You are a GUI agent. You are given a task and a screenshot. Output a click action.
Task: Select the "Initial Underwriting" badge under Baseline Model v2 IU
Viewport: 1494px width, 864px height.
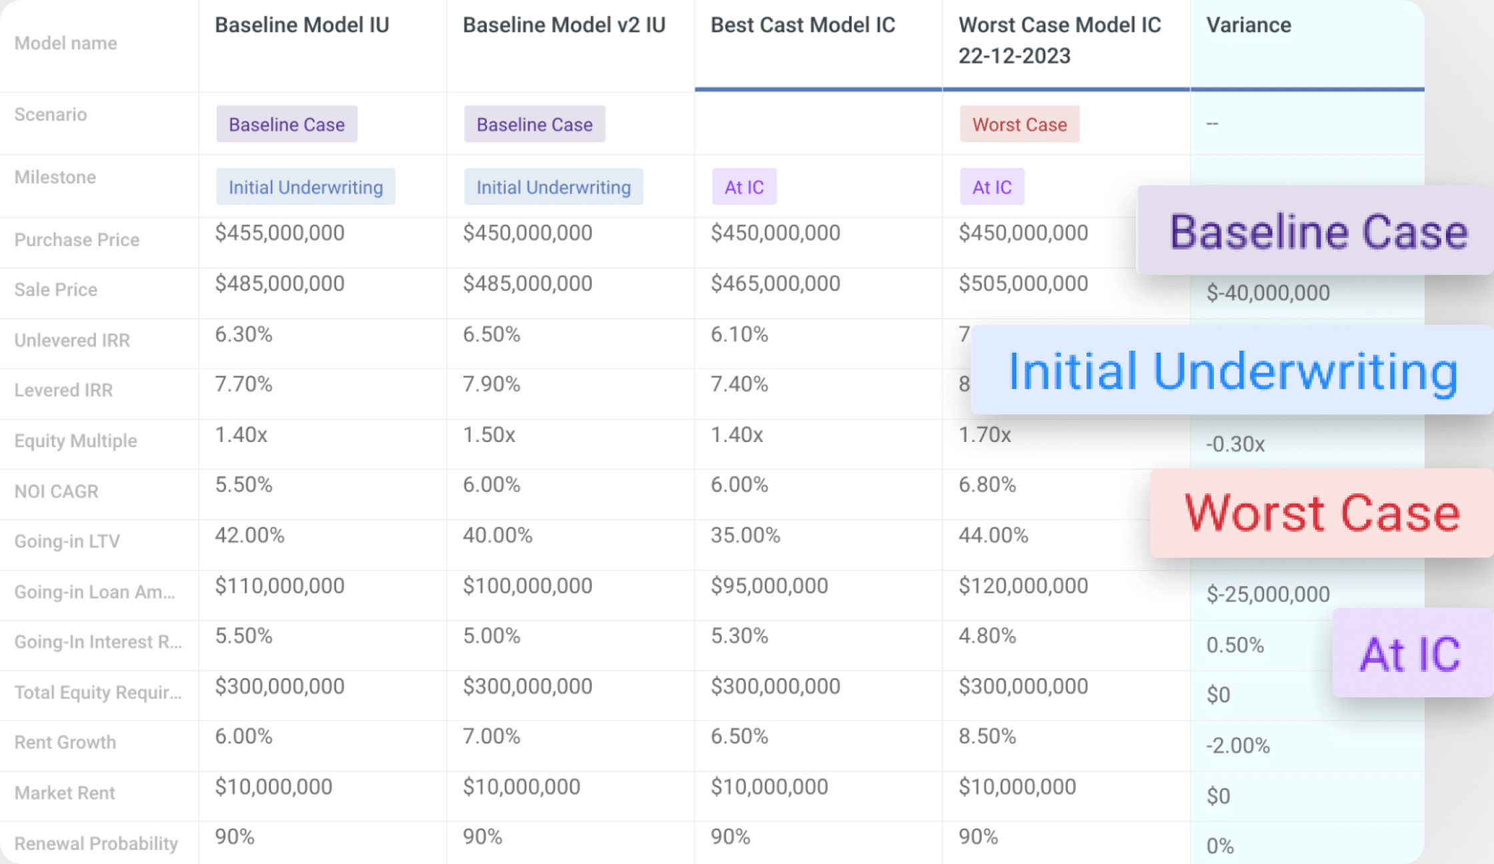pos(554,187)
